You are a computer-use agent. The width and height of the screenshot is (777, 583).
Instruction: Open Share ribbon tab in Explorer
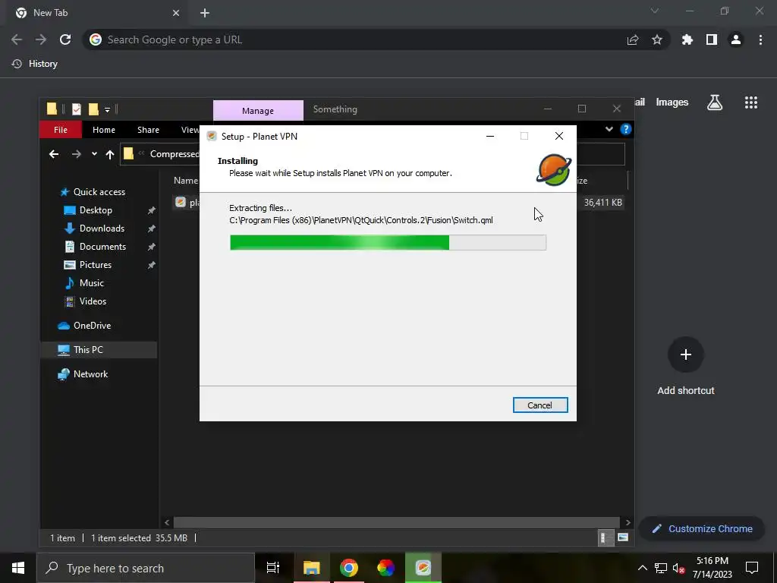pyautogui.click(x=148, y=129)
